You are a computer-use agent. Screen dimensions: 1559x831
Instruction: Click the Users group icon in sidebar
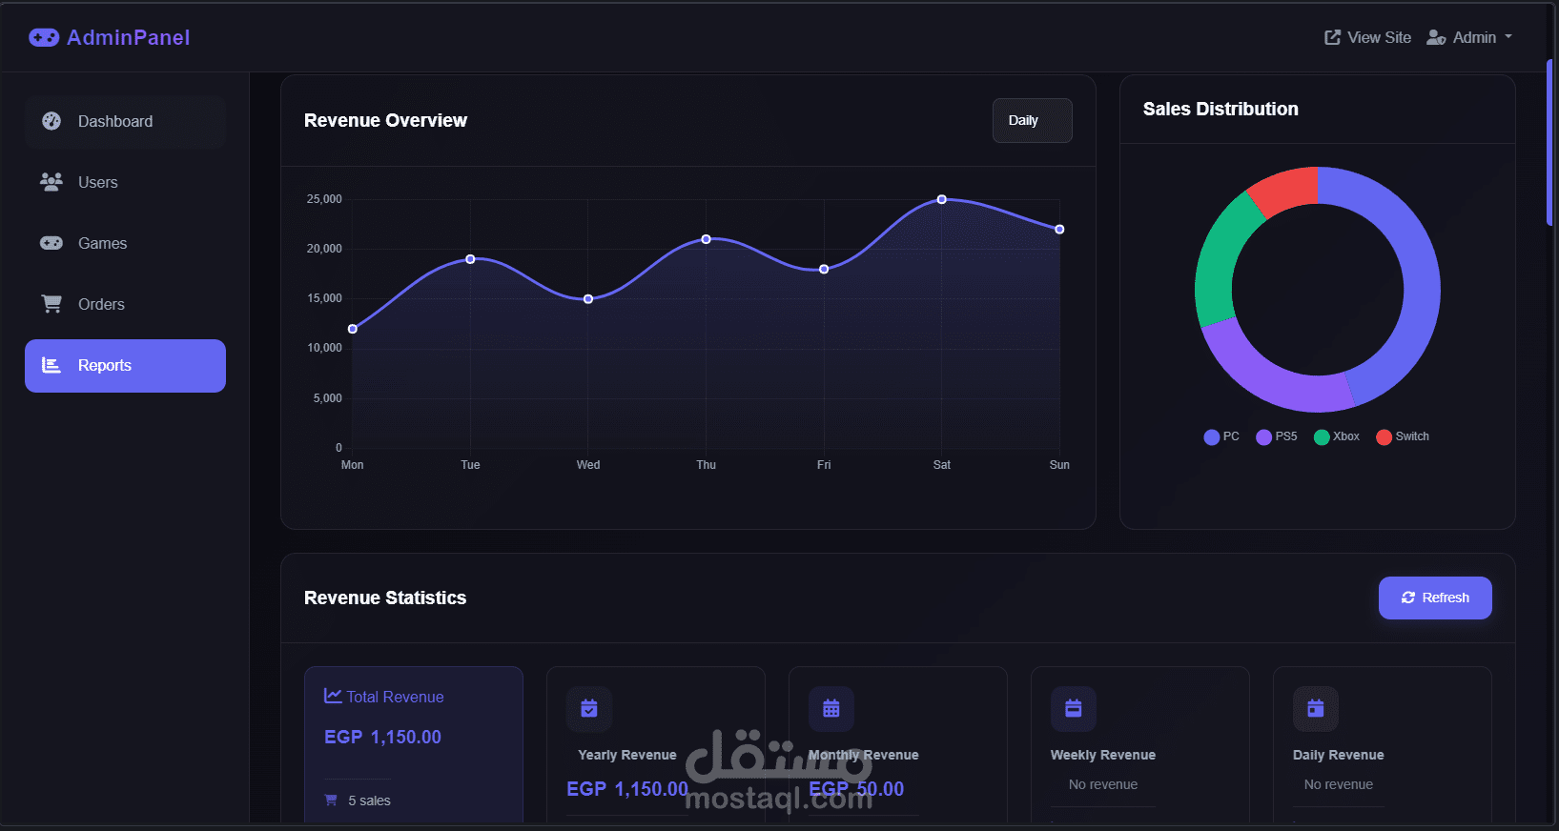(x=51, y=181)
